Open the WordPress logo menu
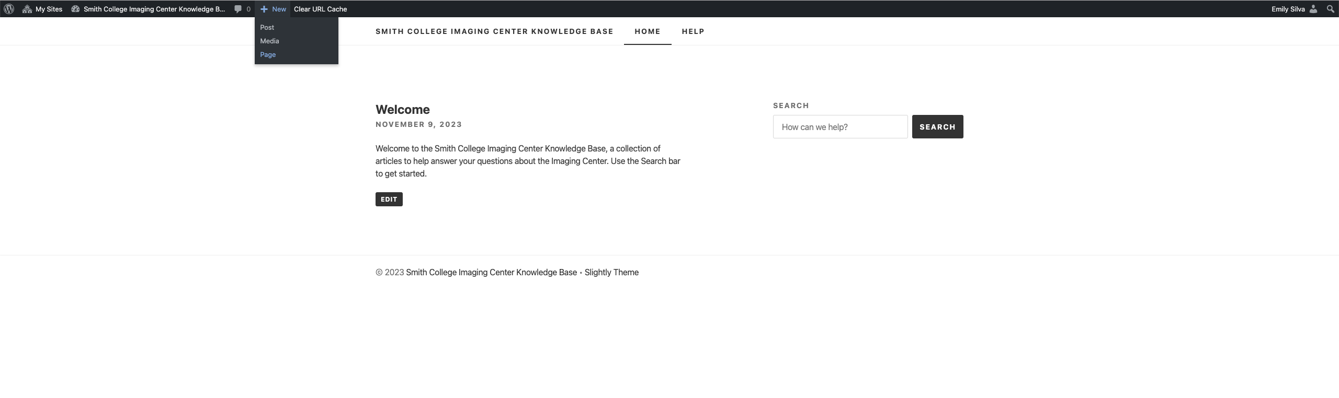Viewport: 1339px width, 398px height. pyautogui.click(x=9, y=9)
